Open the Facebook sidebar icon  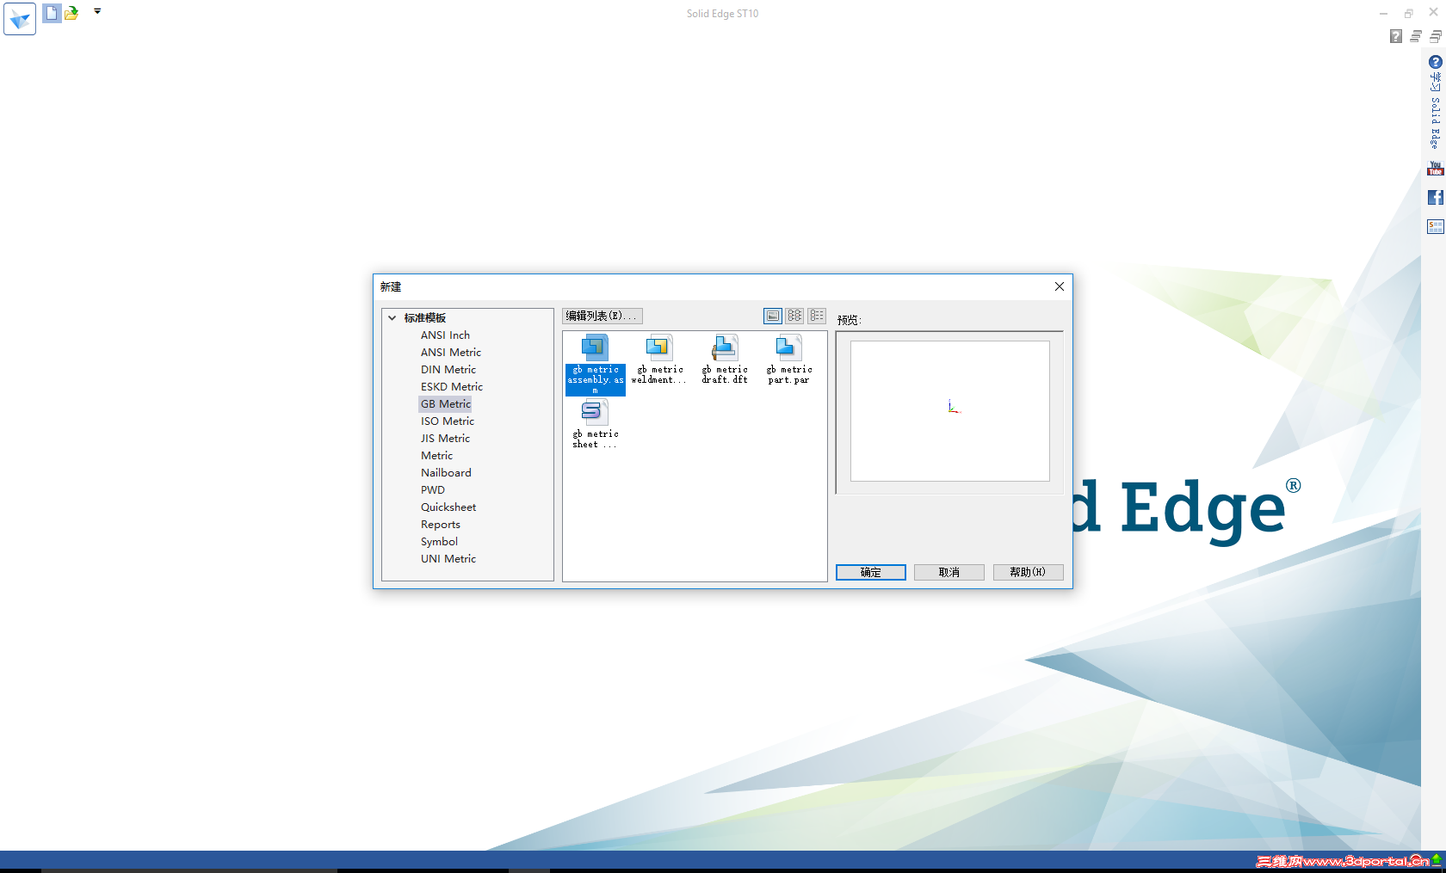[x=1436, y=198]
